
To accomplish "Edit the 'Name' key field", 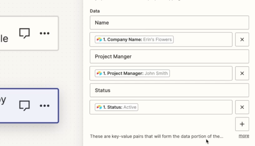I will pyautogui.click(x=169, y=23).
